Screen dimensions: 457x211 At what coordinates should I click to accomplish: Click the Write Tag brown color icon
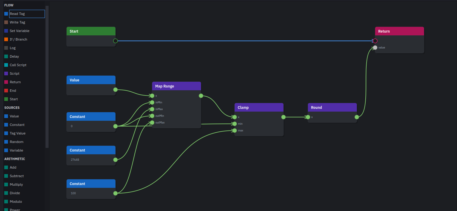point(6,22)
